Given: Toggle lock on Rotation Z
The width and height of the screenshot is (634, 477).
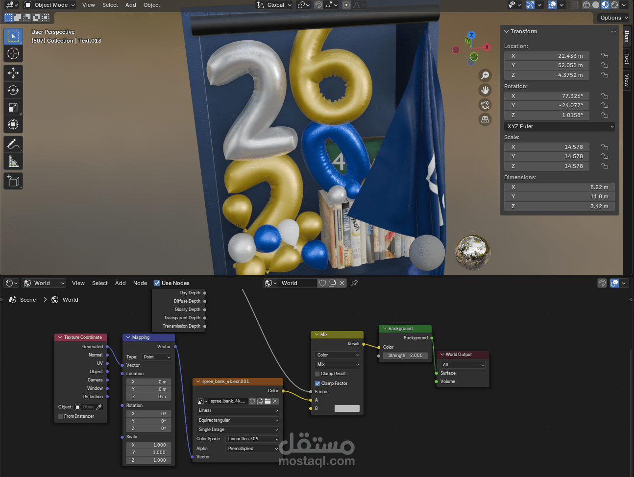Looking at the screenshot, I should (x=605, y=115).
